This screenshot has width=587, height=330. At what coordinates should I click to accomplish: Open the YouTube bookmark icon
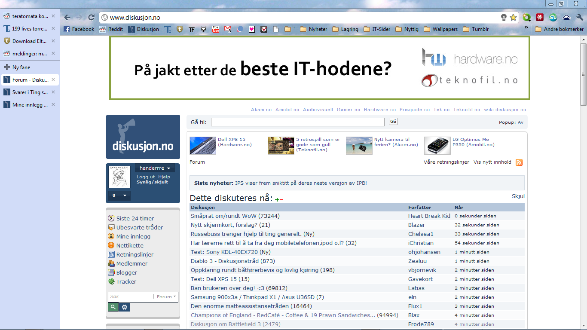(x=216, y=29)
